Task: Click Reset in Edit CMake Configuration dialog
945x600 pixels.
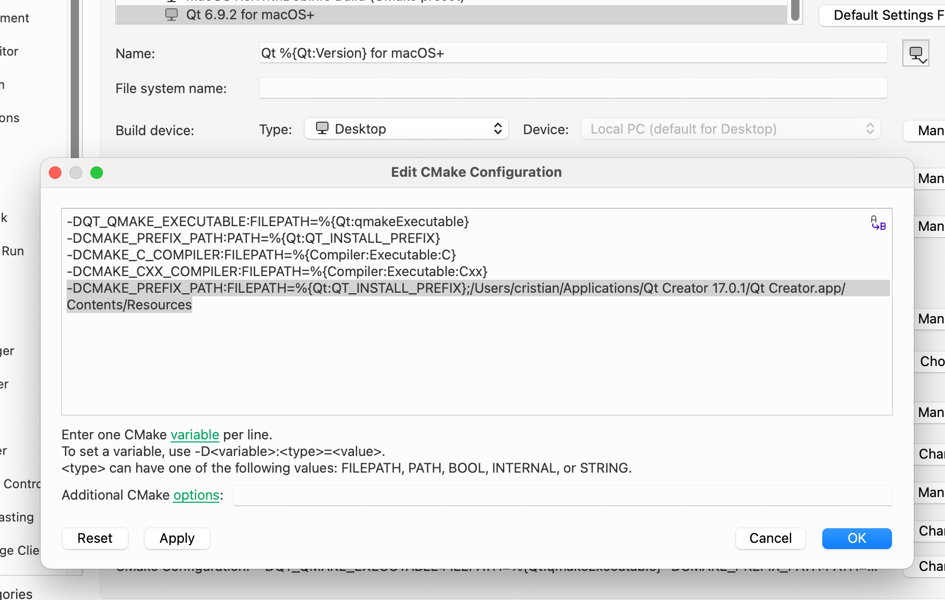Action: (95, 538)
